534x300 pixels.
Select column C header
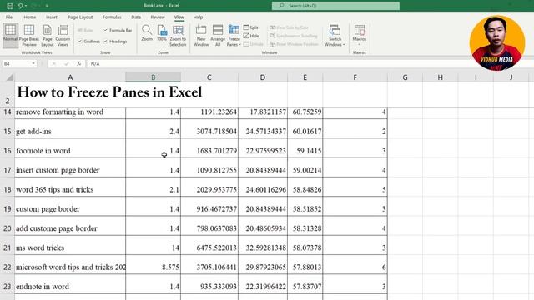point(209,77)
